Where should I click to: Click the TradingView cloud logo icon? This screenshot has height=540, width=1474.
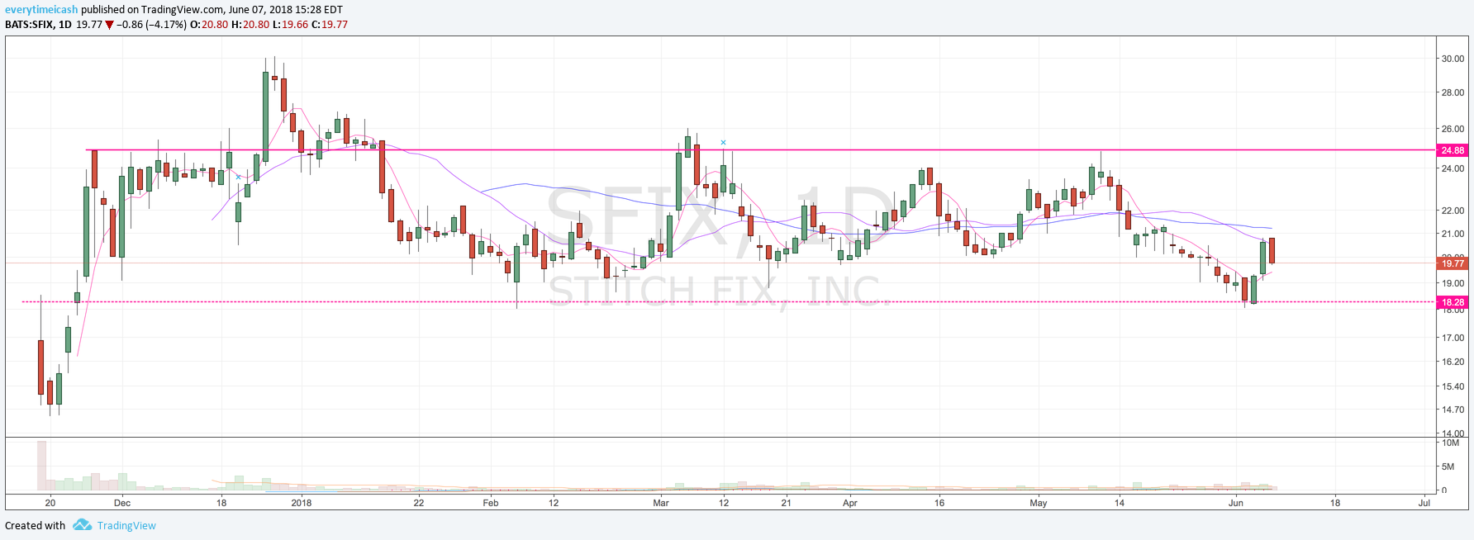(82, 525)
